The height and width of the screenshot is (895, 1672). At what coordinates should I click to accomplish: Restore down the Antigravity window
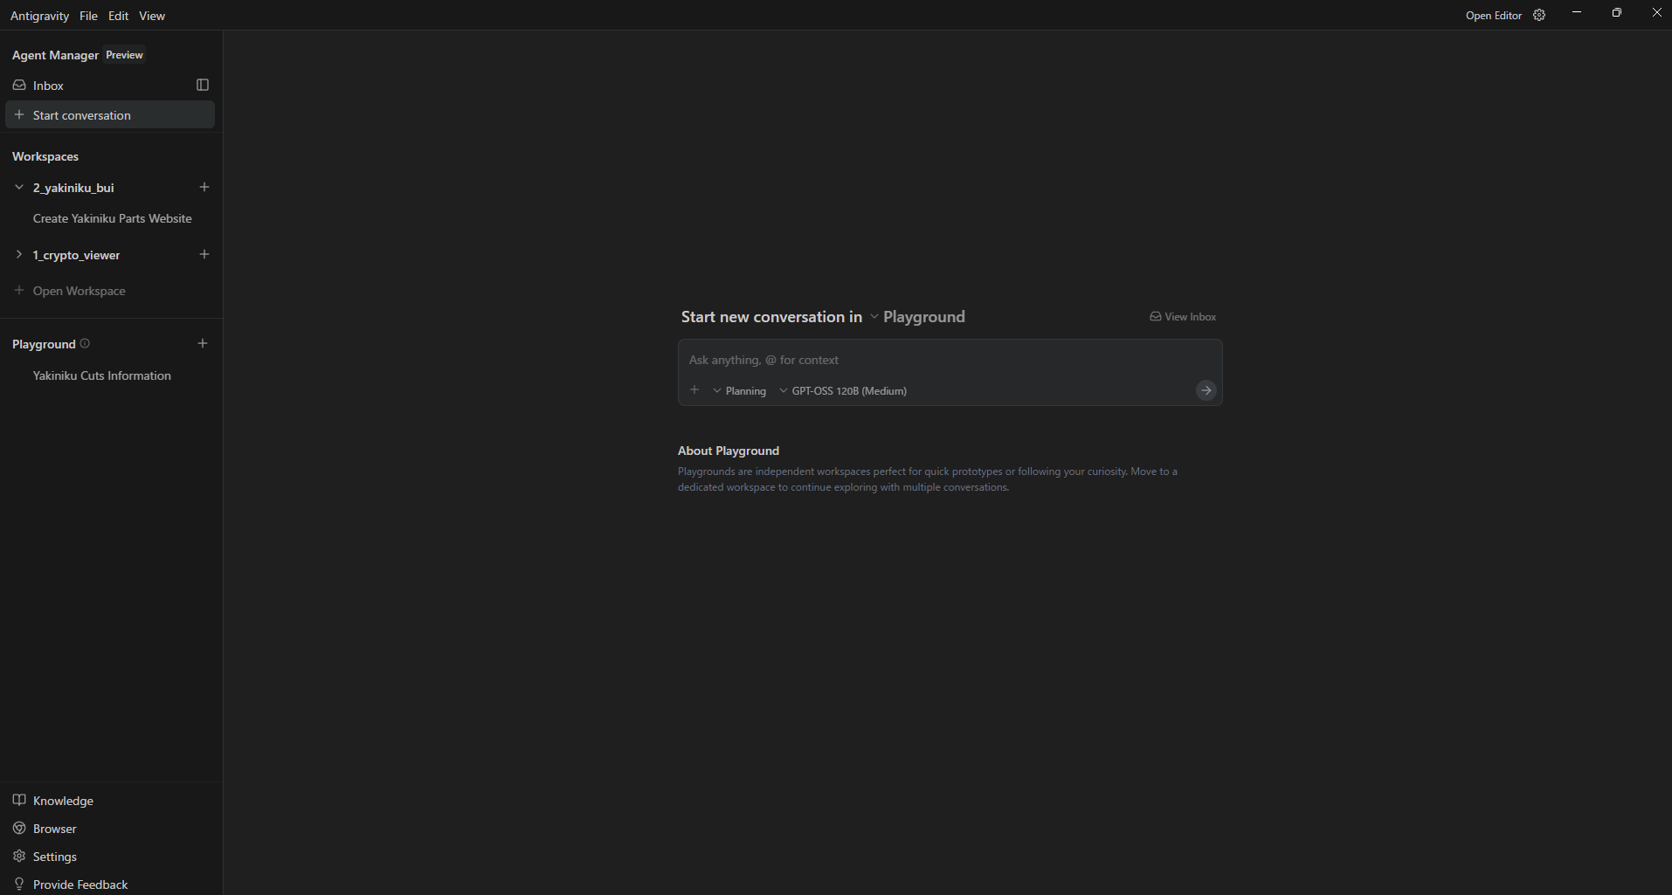point(1617,13)
